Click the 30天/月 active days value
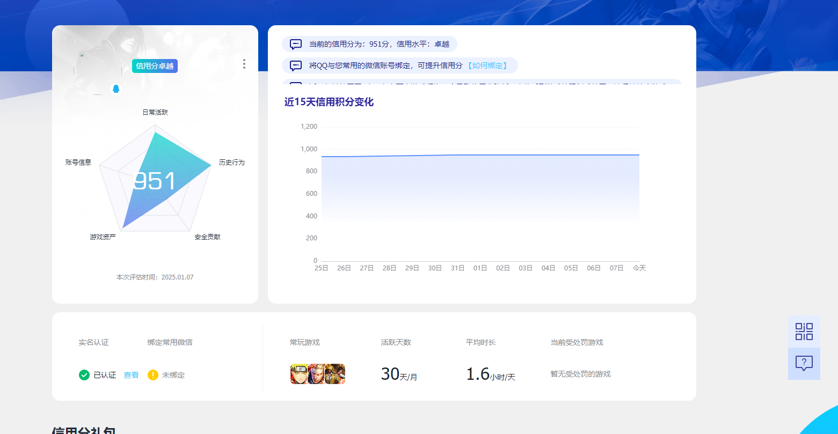 [399, 374]
